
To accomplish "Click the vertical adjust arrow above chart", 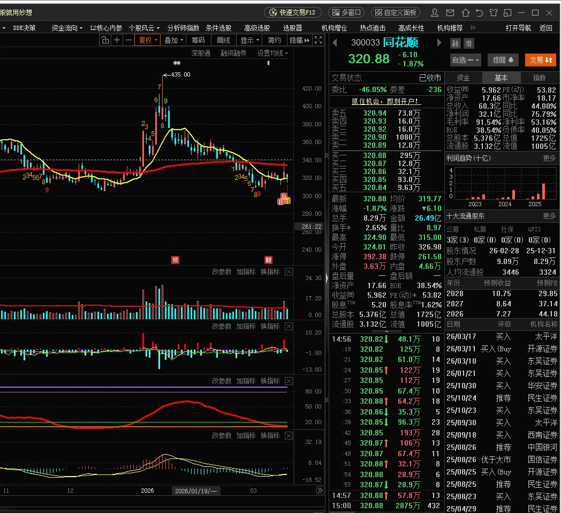I will pyautogui.click(x=268, y=63).
